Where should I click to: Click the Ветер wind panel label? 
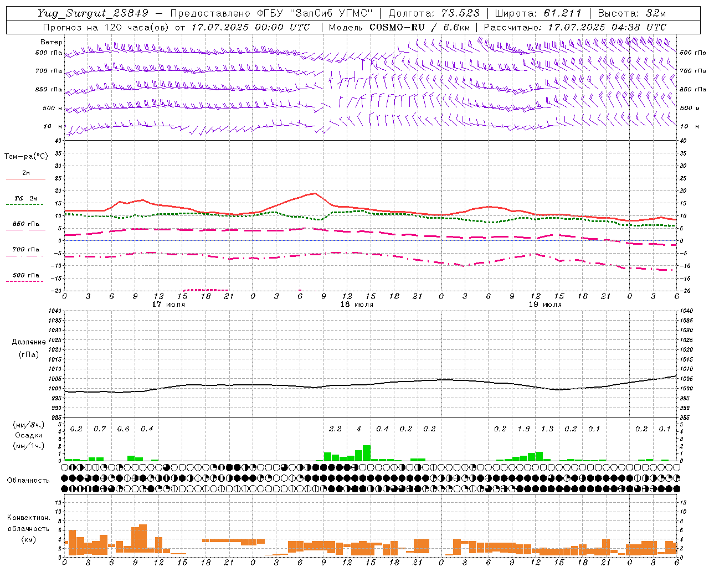[x=52, y=42]
